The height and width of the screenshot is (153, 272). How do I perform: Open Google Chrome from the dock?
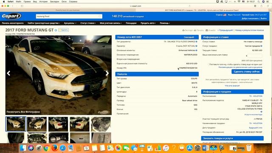point(47,148)
